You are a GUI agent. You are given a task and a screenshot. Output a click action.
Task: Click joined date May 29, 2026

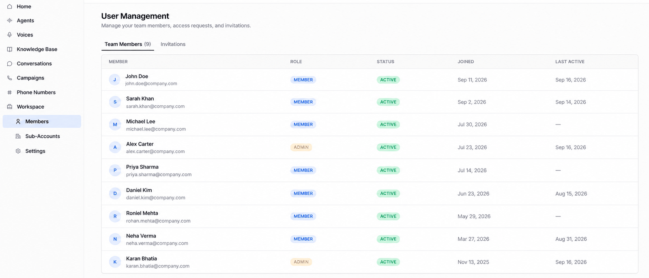(x=474, y=216)
